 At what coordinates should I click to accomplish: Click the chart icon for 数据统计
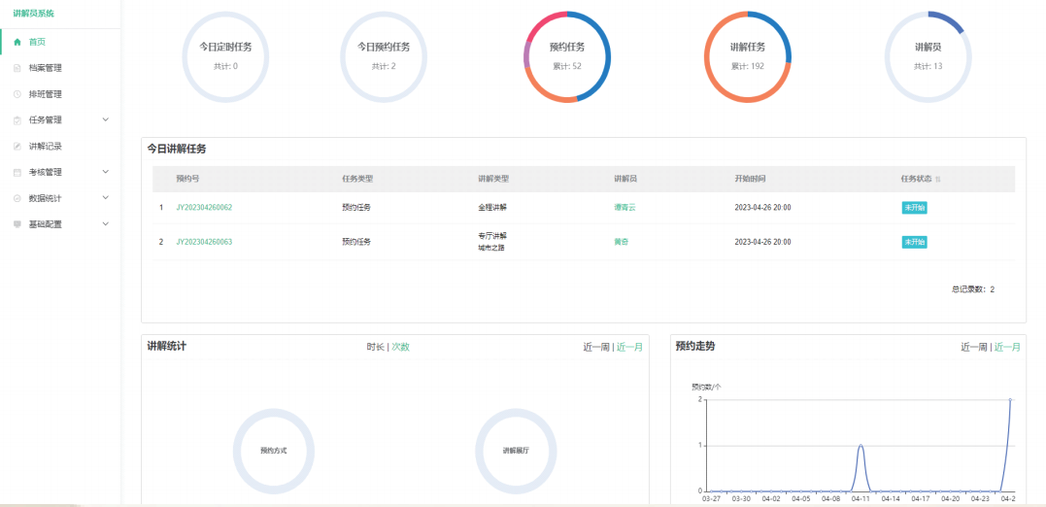(x=17, y=198)
